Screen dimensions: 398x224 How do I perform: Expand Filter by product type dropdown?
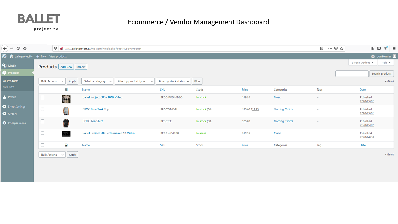coord(135,81)
